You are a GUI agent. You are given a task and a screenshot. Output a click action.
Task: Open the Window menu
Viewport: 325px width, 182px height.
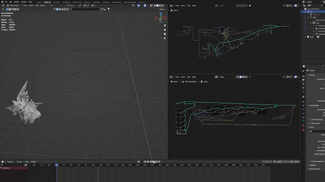[24, 2]
